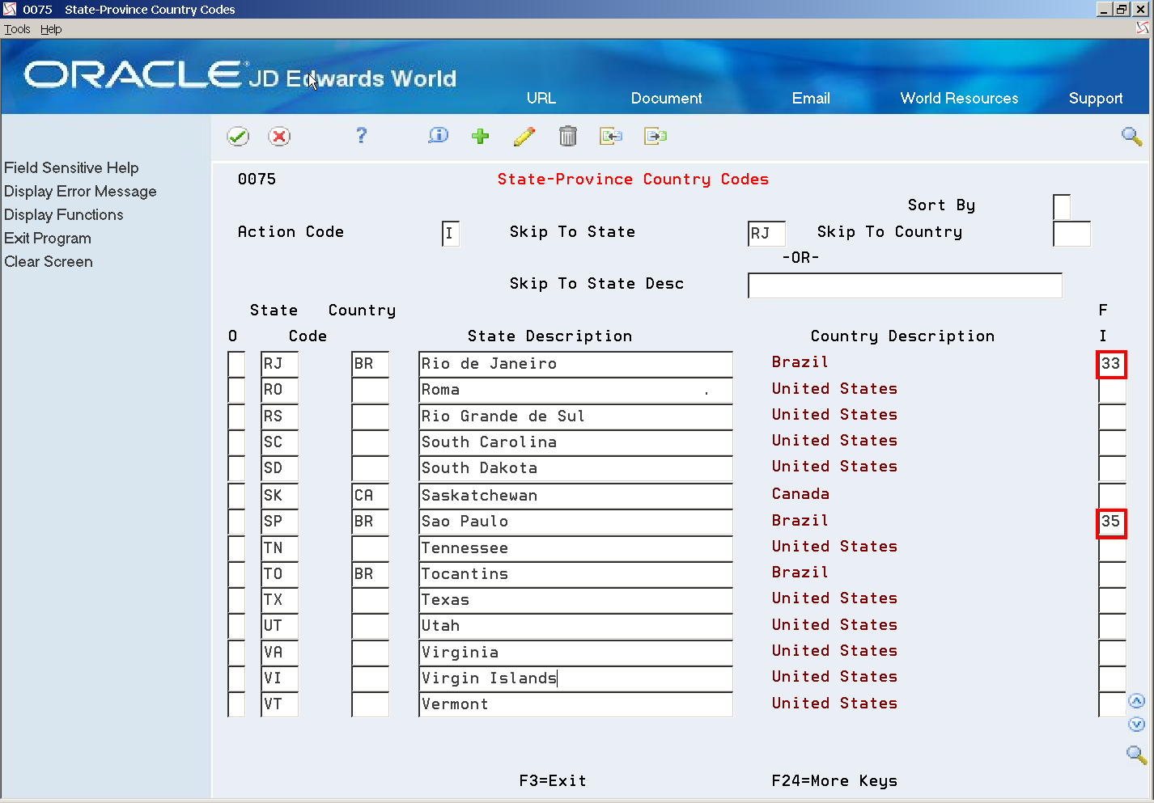This screenshot has width=1154, height=803.
Task: Open help via the blue question mark icon
Action: click(x=362, y=136)
